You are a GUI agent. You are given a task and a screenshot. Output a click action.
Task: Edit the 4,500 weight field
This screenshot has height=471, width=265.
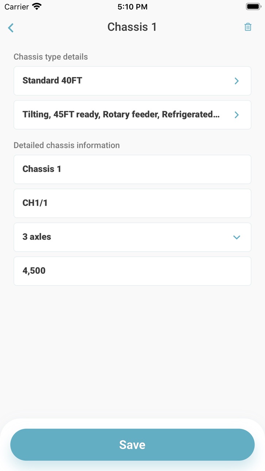pos(132,271)
